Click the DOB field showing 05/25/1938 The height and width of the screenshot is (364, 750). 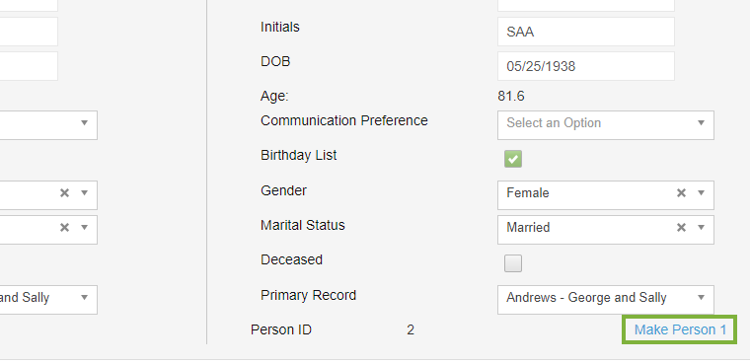586,66
